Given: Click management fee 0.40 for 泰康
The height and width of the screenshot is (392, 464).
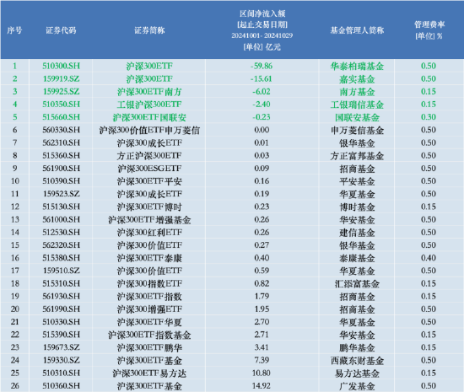Looking at the screenshot, I should click(429, 258).
